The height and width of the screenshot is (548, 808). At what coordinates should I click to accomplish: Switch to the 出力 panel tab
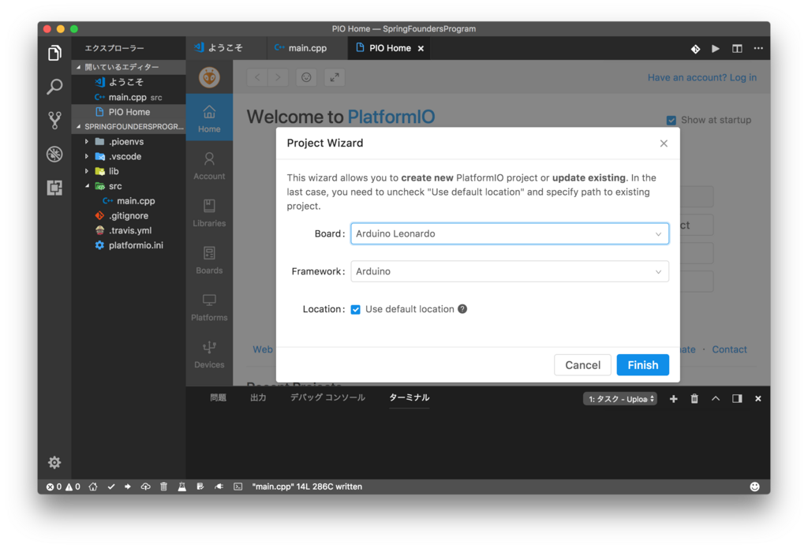coord(258,397)
